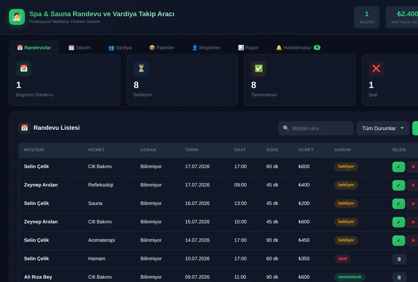Click the red X icon on İptal card
This screenshot has height=282, width=418.
376,69
